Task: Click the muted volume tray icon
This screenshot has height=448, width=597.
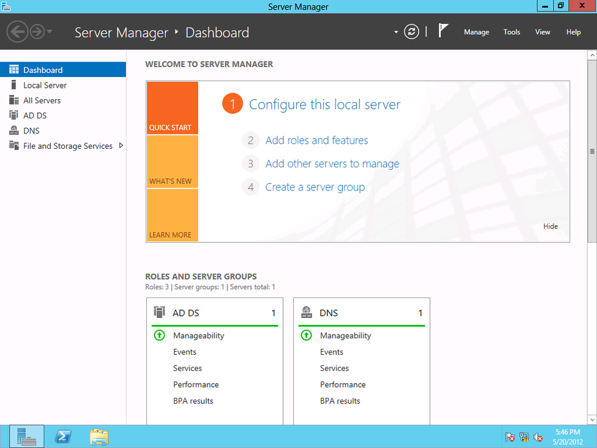Action: (x=538, y=437)
